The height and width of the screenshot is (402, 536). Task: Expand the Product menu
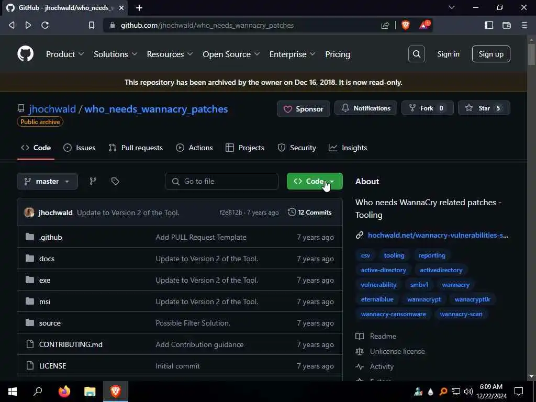[x=64, y=54]
